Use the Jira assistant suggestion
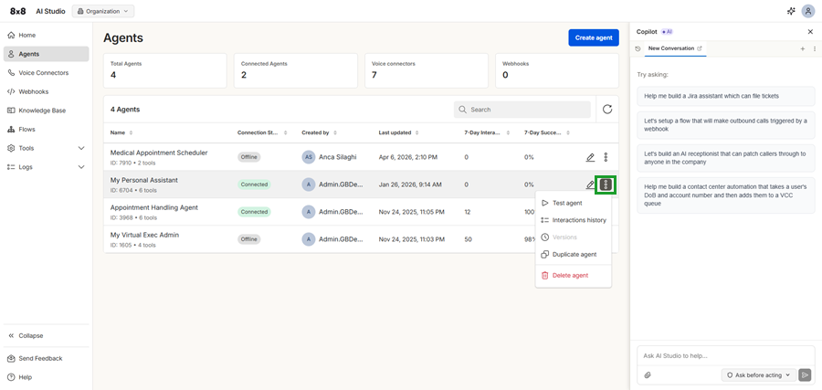822x390 pixels. pyautogui.click(x=726, y=97)
